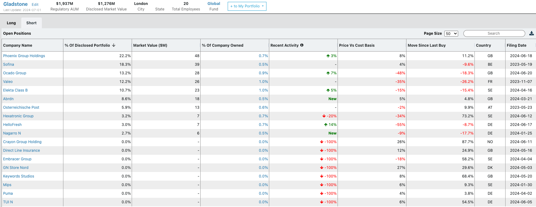Sort by Price Vs Cost Basis header
Viewport: 536px width, 207px height.
pos(357,45)
